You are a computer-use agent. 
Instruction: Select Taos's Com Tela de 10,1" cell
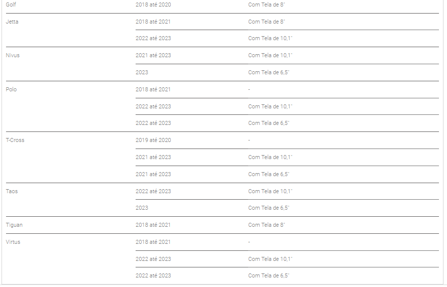[270, 191]
